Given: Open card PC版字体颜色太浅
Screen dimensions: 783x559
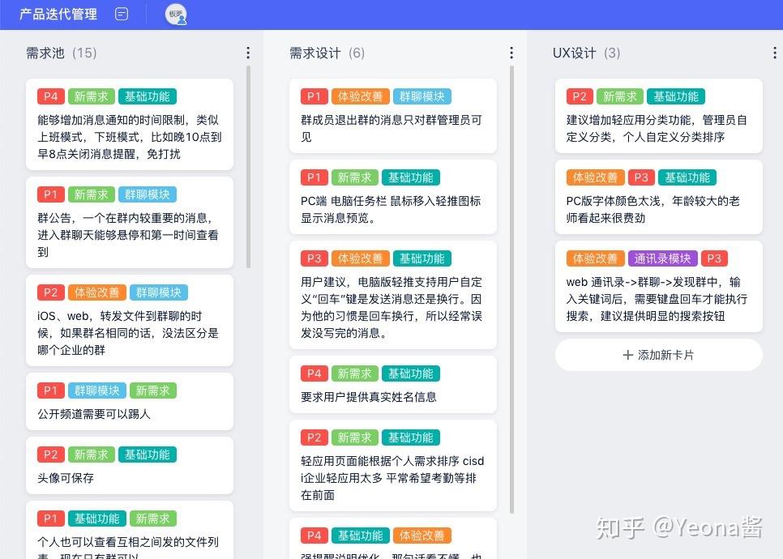Looking at the screenshot, I should pos(659,197).
